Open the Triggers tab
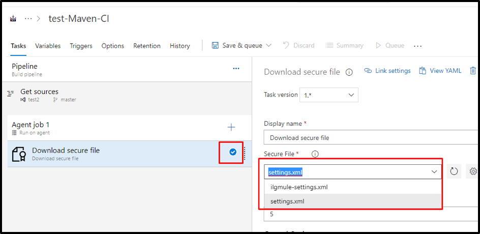The image size is (480, 234). (x=81, y=46)
